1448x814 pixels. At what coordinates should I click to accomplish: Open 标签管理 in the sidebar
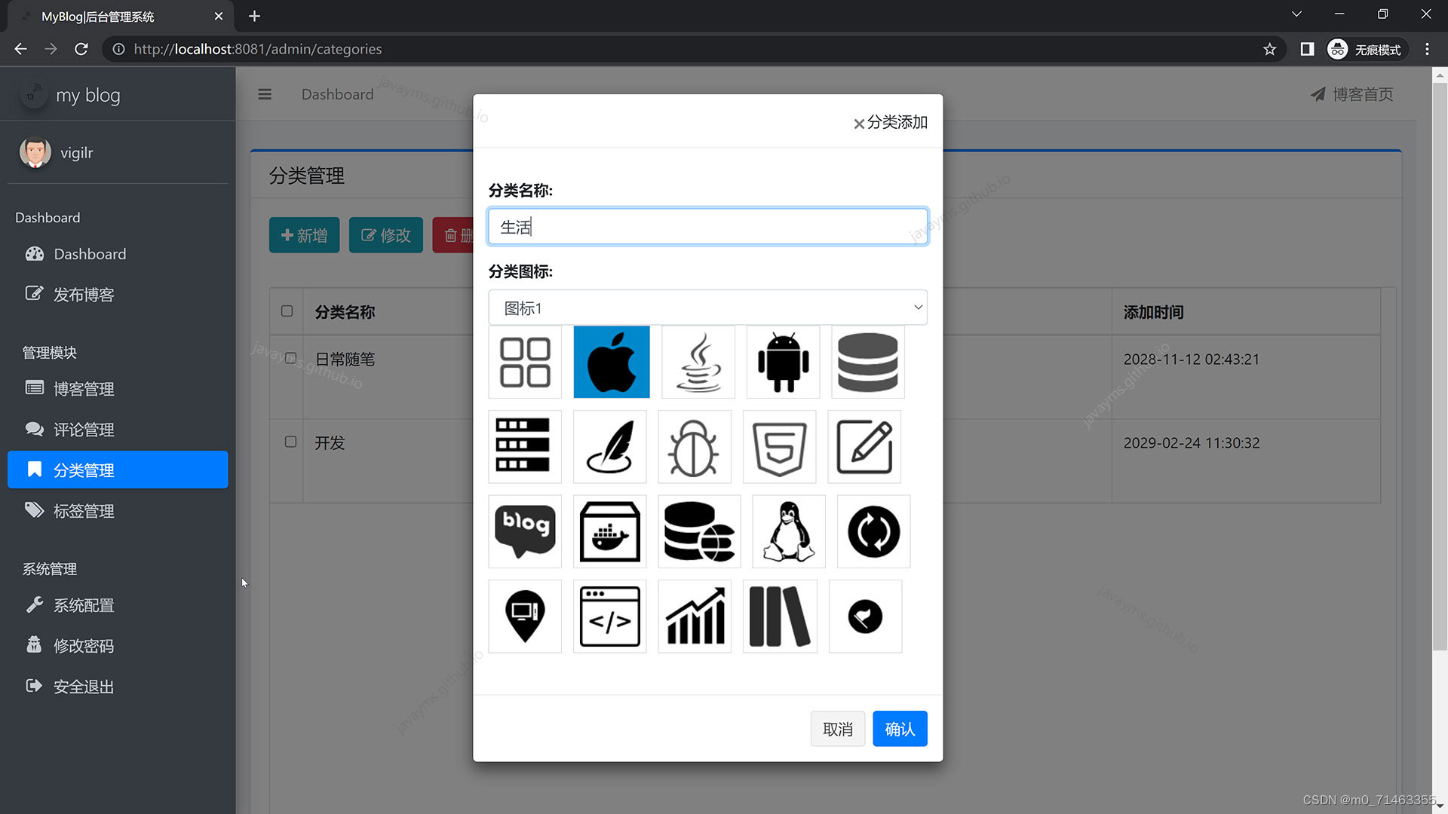click(x=84, y=511)
